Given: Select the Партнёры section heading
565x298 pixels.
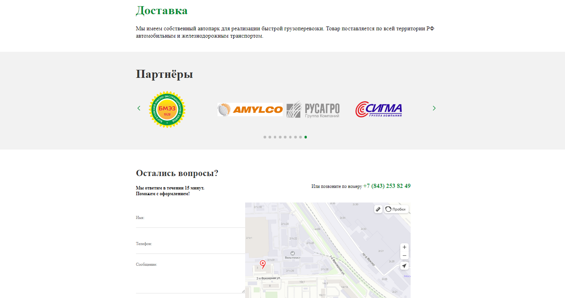Looking at the screenshot, I should pyautogui.click(x=164, y=74).
